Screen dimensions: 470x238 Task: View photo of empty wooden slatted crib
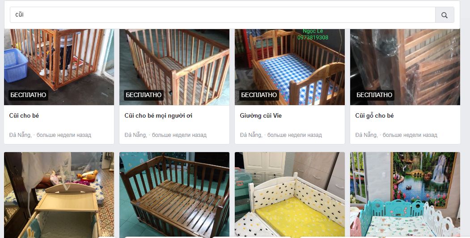(174, 67)
